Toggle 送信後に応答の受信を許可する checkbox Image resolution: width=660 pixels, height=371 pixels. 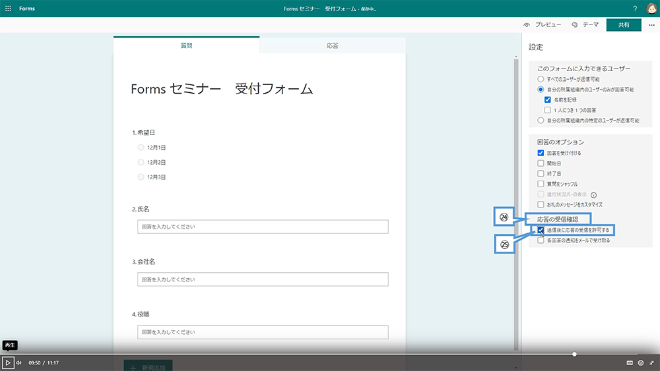point(541,230)
